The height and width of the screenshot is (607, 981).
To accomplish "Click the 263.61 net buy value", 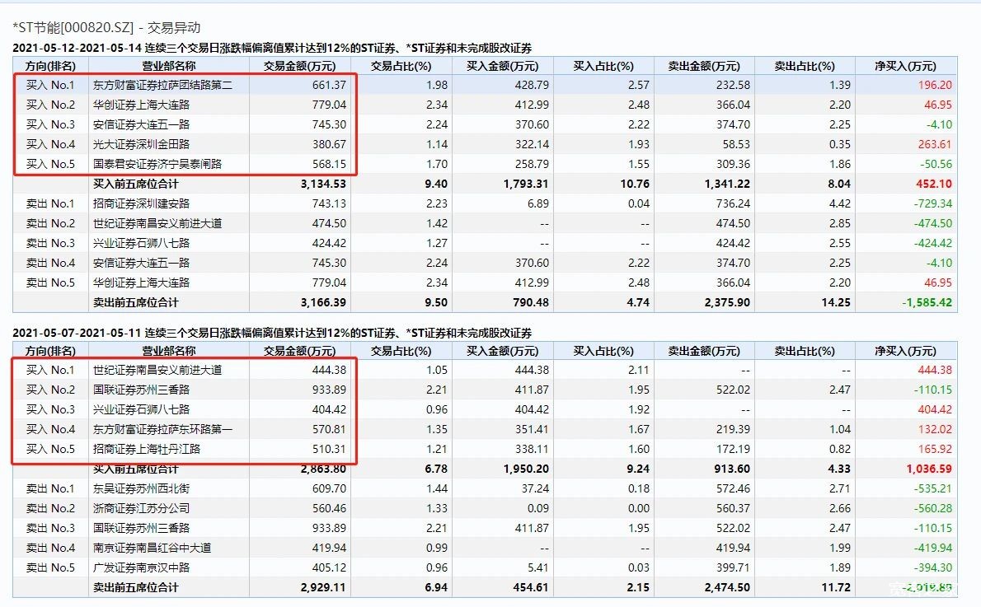I will (935, 144).
